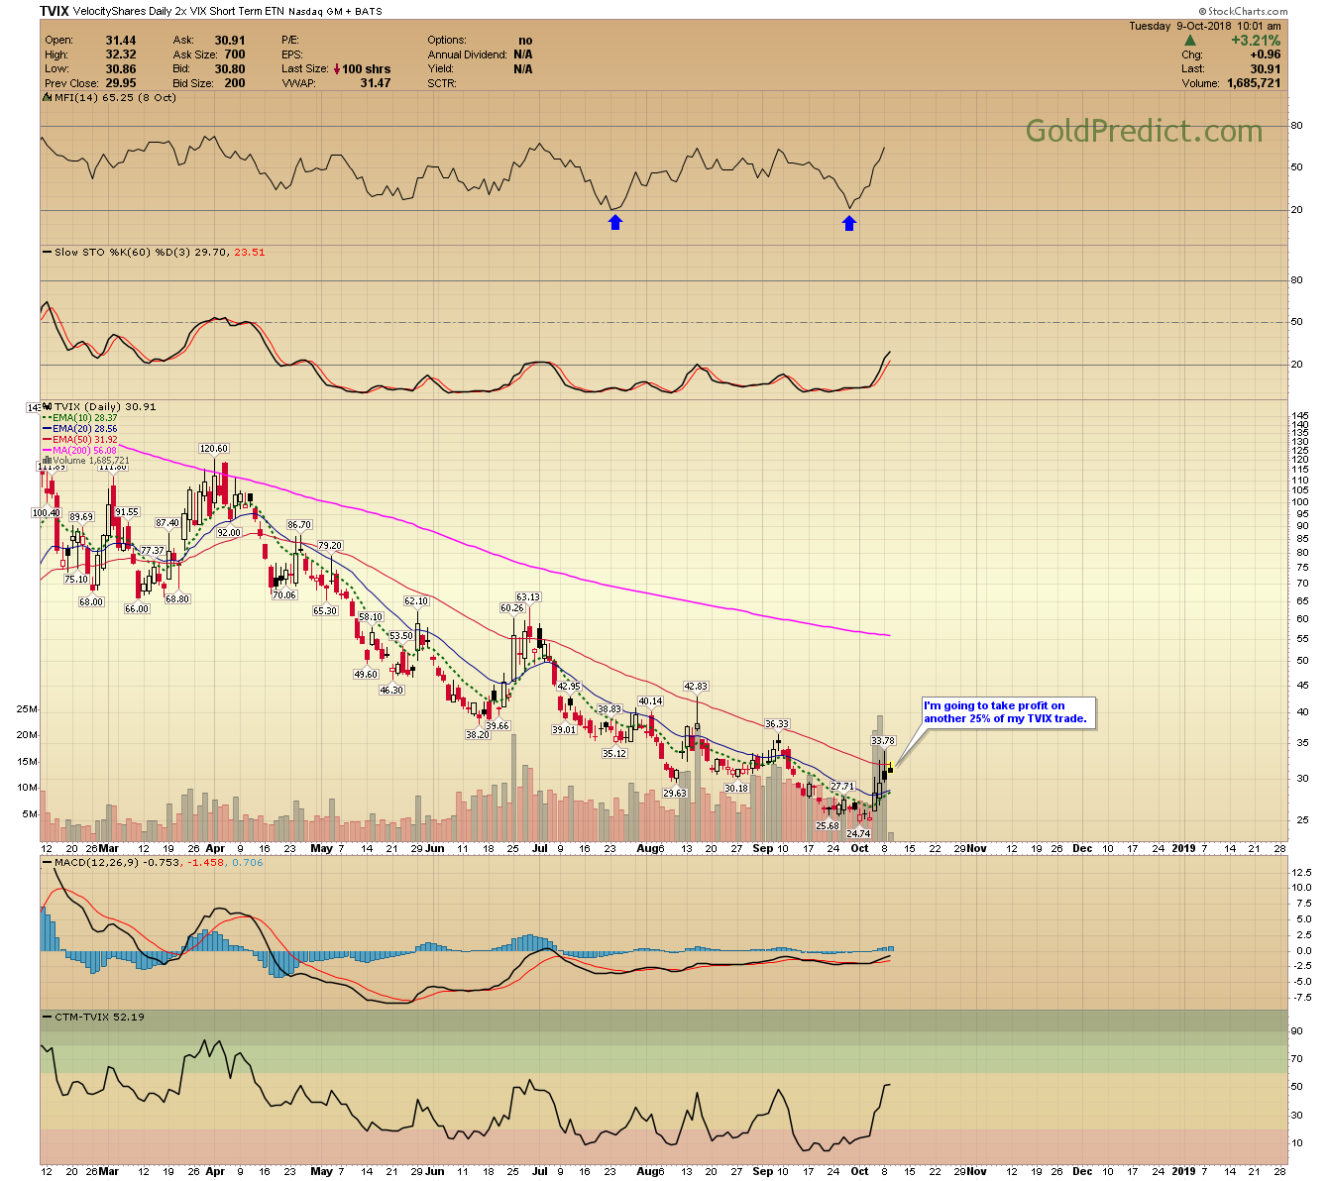The height and width of the screenshot is (1181, 1328).
Task: Click the line icon before CTM-TVIX 52.19 label
Action: click(x=48, y=1016)
